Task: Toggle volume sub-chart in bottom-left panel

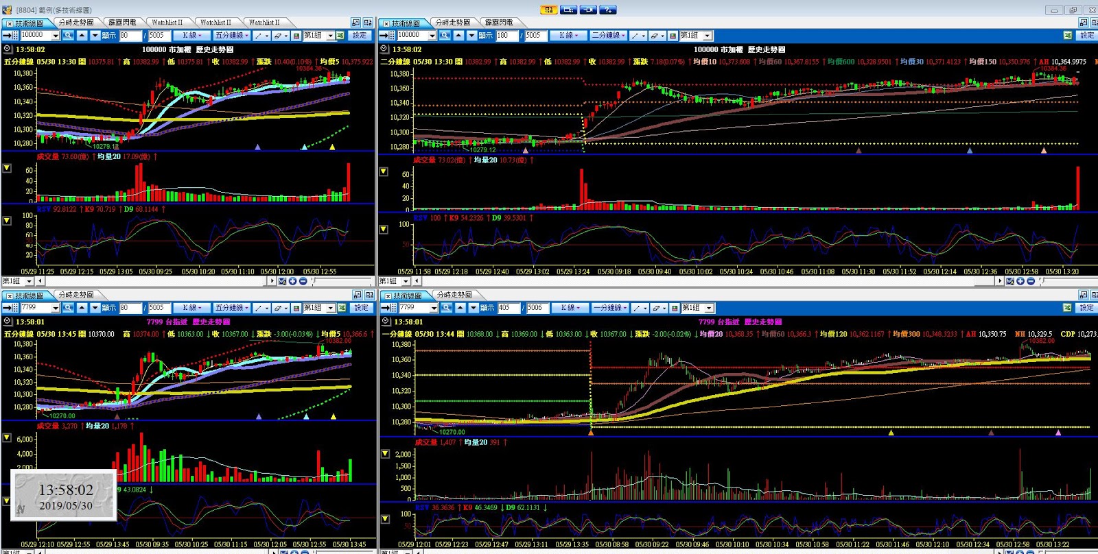Action: point(7,437)
